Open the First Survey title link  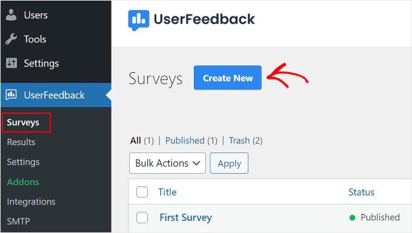click(186, 217)
